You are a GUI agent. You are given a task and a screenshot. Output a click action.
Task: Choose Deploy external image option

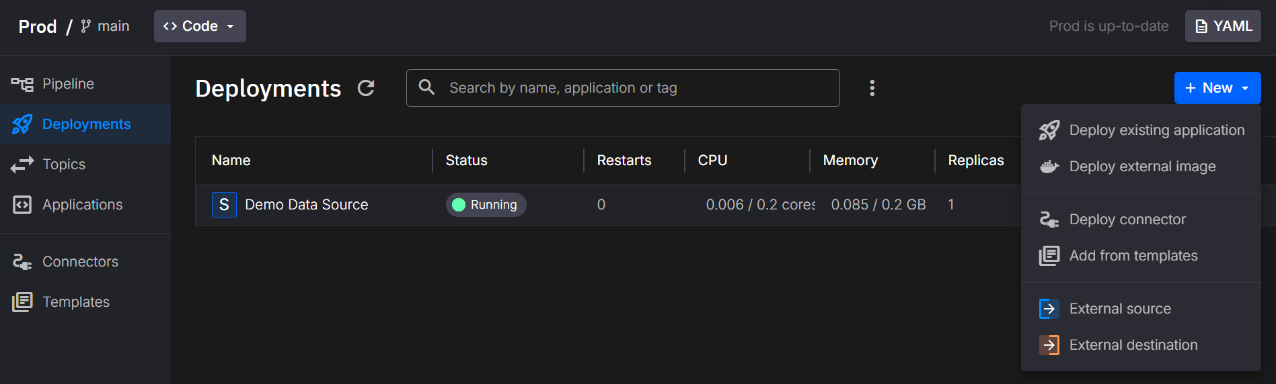pos(1142,166)
